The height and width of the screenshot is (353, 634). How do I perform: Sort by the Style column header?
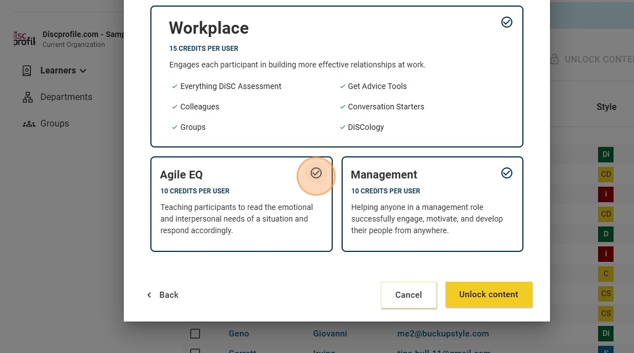(606, 107)
